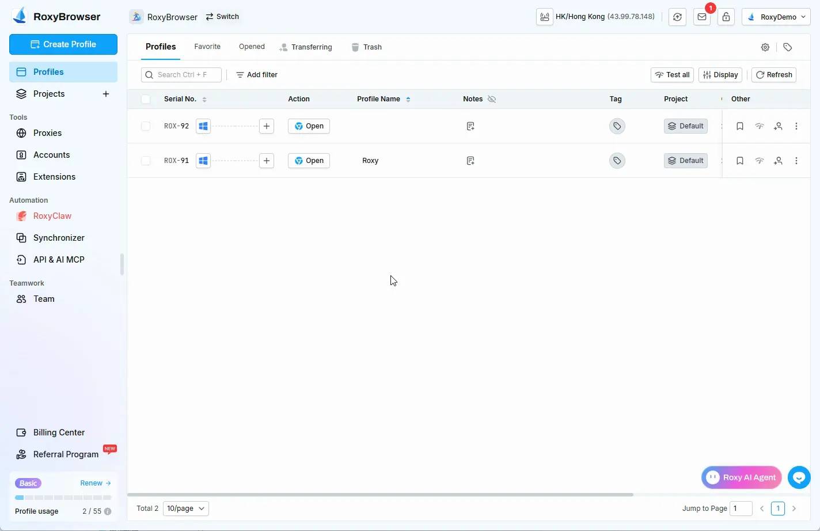Switch to the Opened tab
Image resolution: width=820 pixels, height=531 pixels.
coord(252,47)
